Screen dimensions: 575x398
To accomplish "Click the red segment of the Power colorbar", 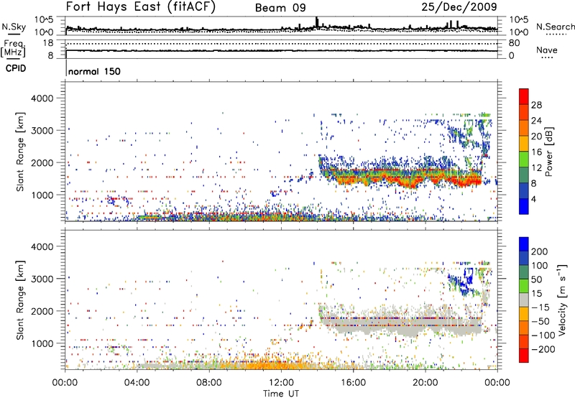I will (524, 97).
